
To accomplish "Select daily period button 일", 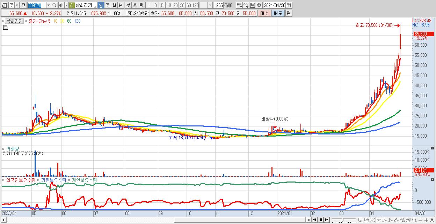I will tap(101, 5).
